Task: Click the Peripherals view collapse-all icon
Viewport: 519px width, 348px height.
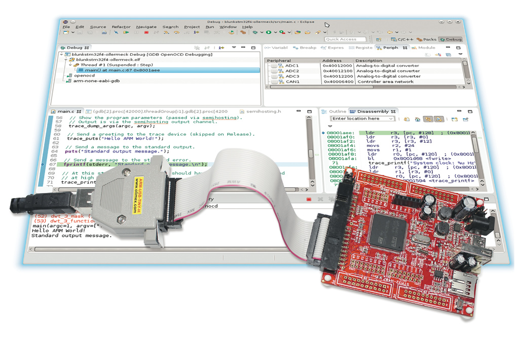Action: (448, 55)
